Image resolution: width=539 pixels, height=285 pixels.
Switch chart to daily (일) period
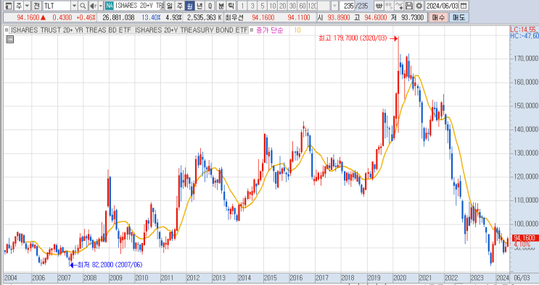[x=169, y=6]
